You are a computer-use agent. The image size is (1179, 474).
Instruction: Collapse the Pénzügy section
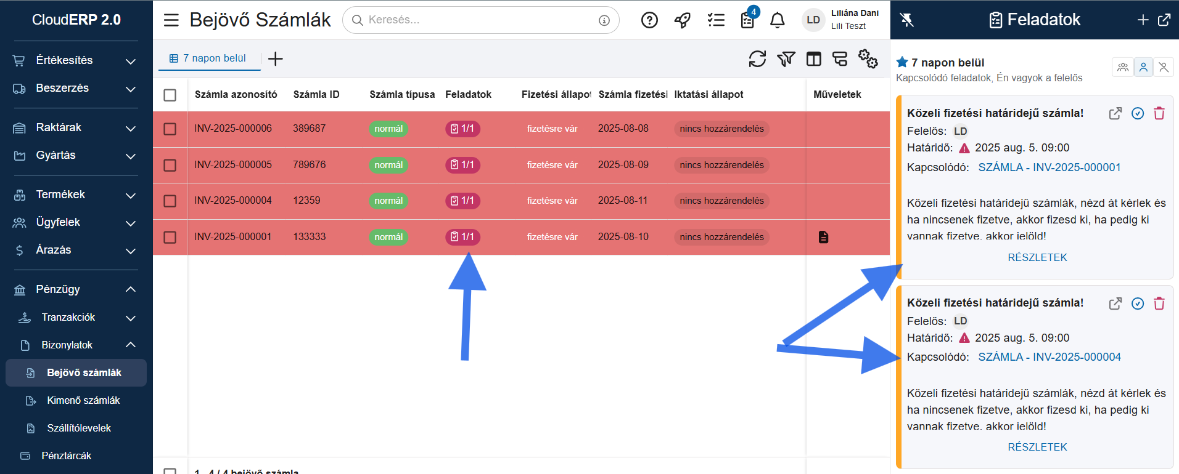pos(130,289)
